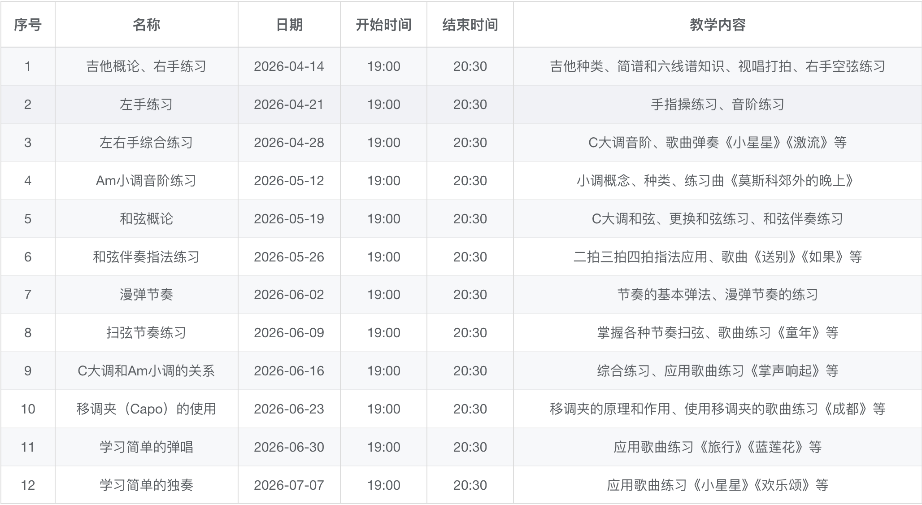Click content cell mentioning 《童年》
This screenshot has width=922, height=505.
(x=718, y=333)
